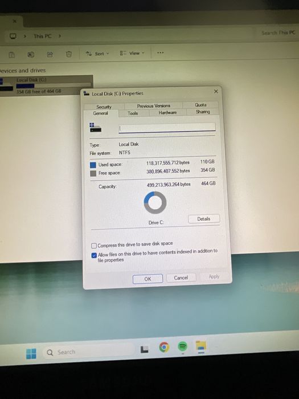Expand the chevron before This PC breadcrumb
The height and width of the screenshot is (399, 299).
pyautogui.click(x=25, y=36)
